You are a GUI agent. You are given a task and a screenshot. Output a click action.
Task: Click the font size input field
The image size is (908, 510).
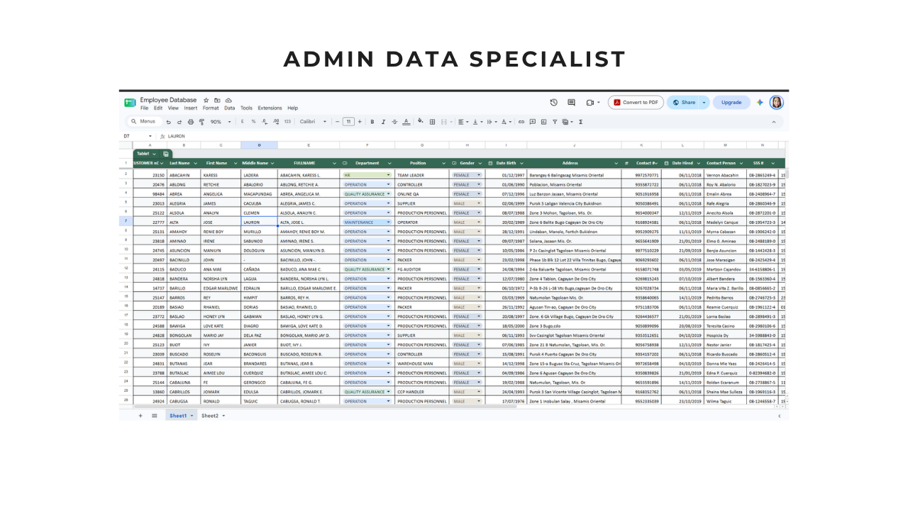coord(348,122)
